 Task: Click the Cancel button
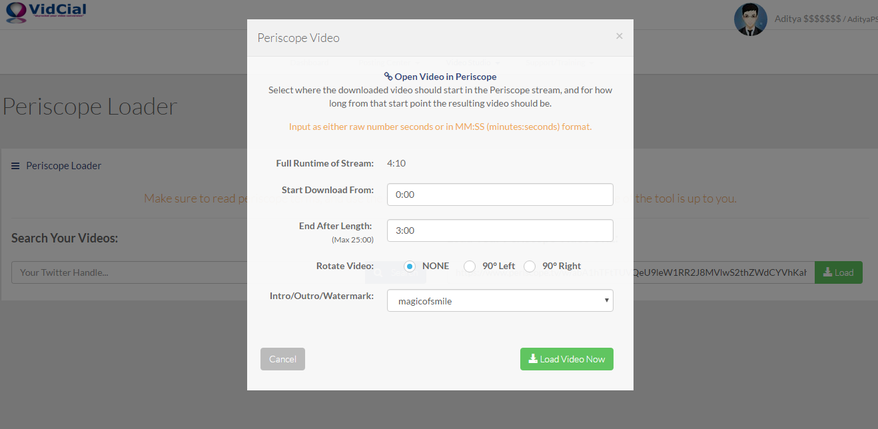point(282,359)
